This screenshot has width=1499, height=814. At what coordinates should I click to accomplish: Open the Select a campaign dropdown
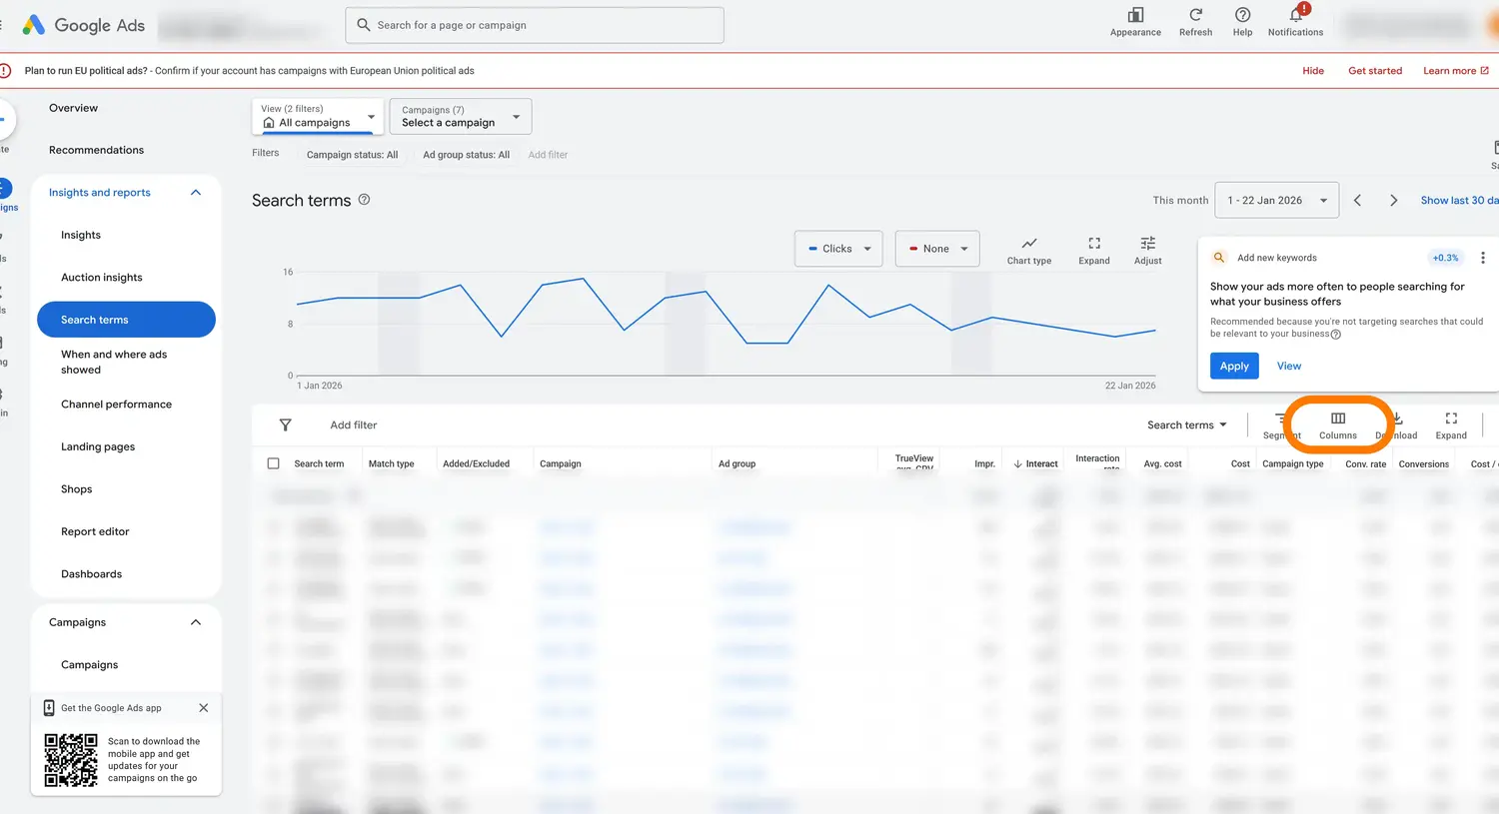tap(460, 116)
